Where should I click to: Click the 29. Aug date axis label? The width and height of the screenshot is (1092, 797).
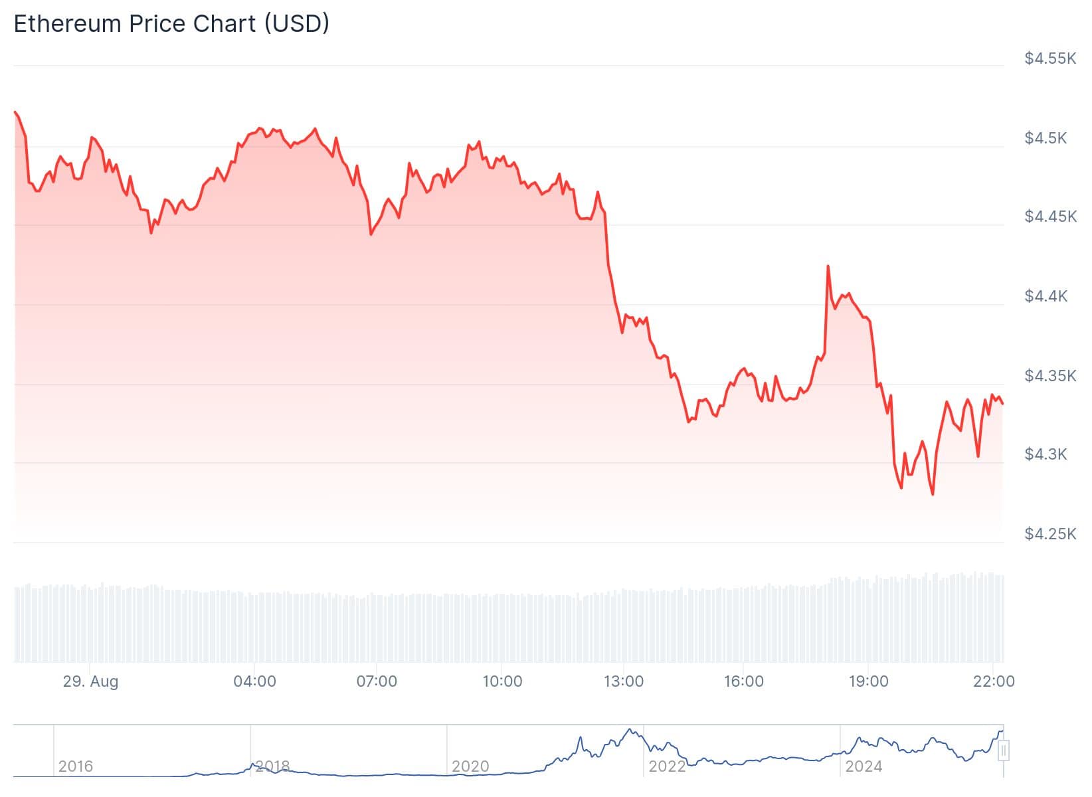pos(90,681)
